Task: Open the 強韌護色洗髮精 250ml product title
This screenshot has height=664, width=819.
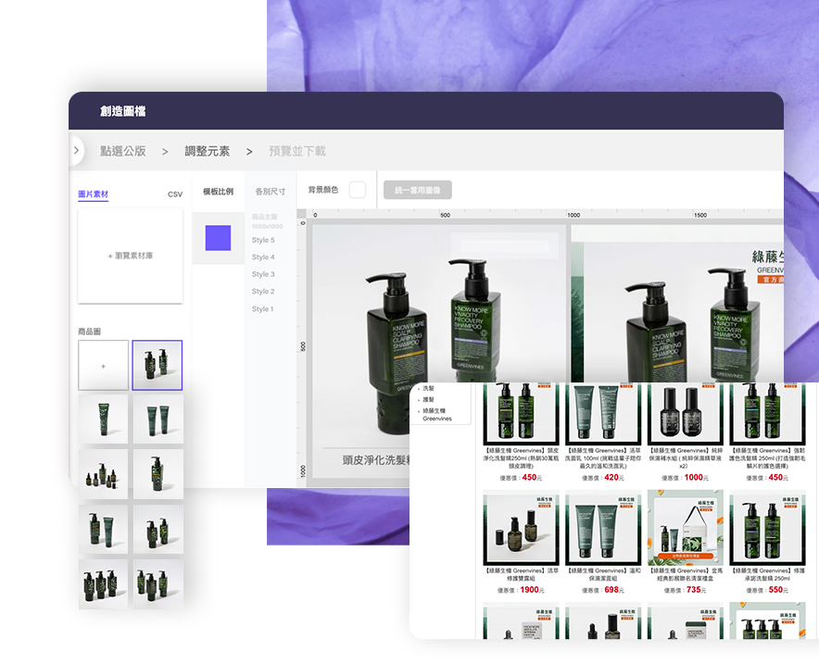Action: pyautogui.click(x=767, y=457)
